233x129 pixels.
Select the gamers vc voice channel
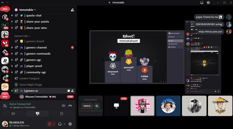point(44,91)
